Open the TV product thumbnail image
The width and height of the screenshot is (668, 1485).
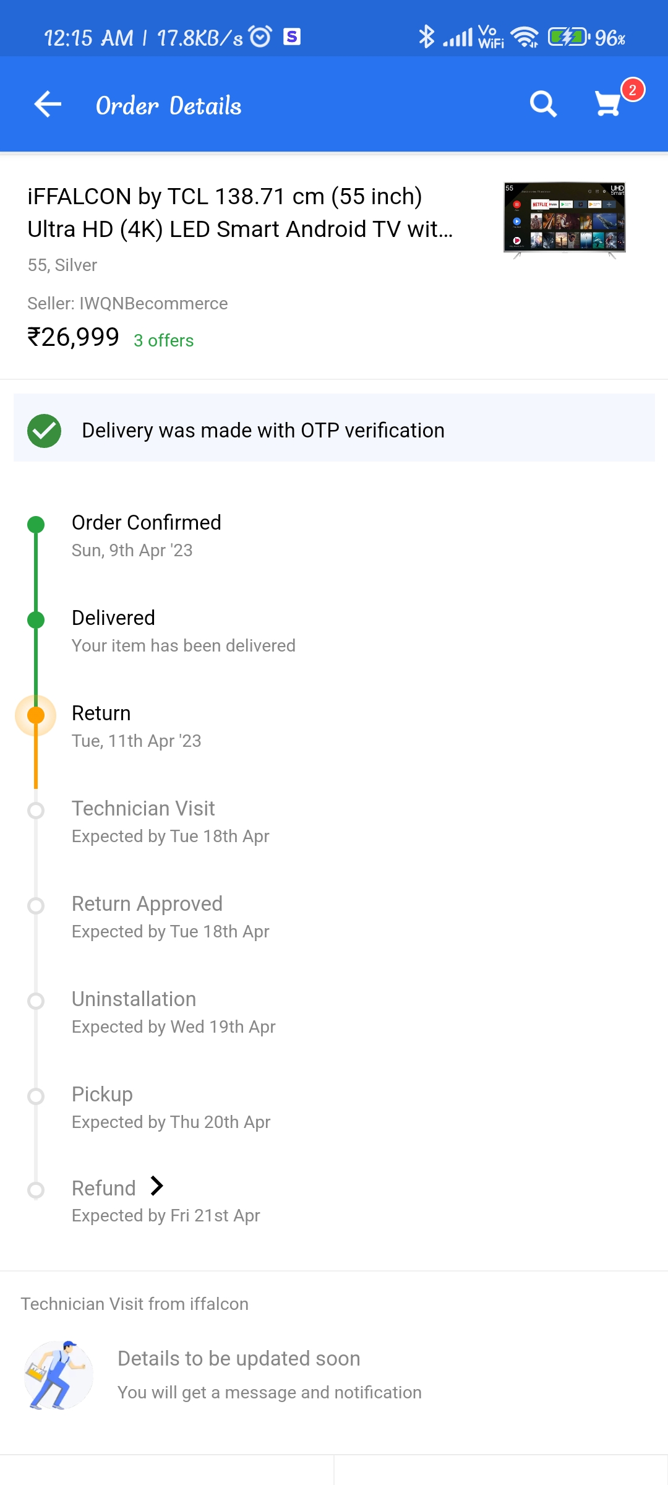pyautogui.click(x=564, y=220)
